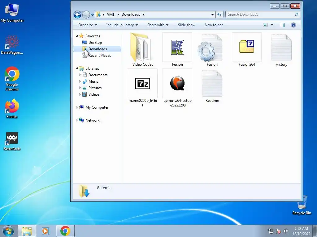Open Windows Media Player from the taskbar

point(46,231)
